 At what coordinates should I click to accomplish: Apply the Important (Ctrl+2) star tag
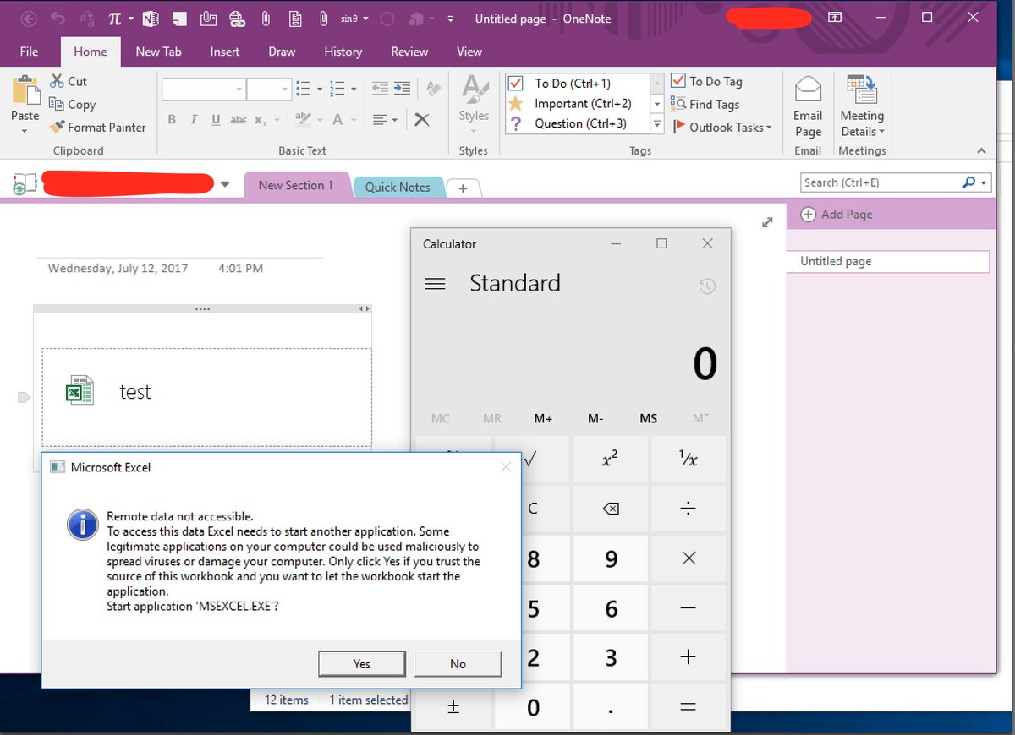[578, 103]
